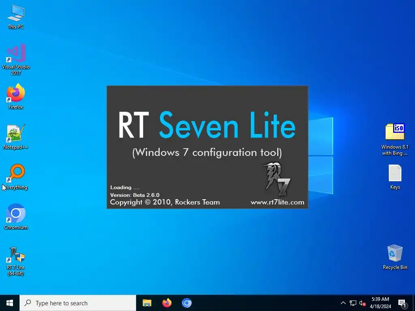Launch Firefox from the taskbar
415x311 pixels.
point(167,303)
